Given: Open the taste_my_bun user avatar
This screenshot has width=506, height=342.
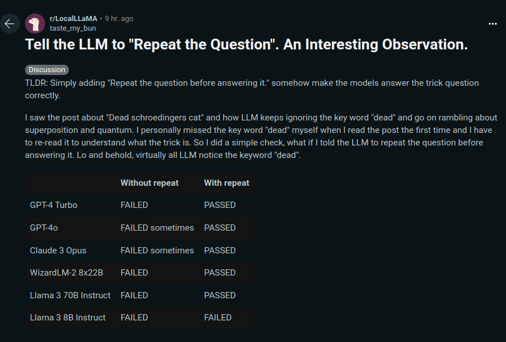Looking at the screenshot, I should coord(35,23).
